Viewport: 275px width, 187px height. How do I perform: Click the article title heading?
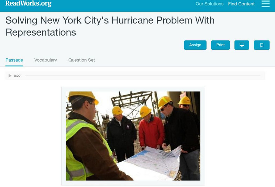click(x=110, y=26)
